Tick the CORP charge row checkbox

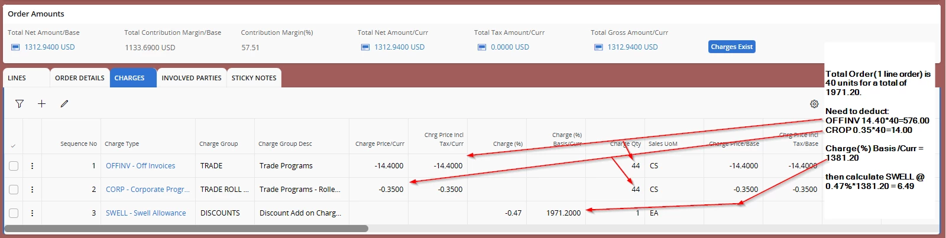[14, 190]
